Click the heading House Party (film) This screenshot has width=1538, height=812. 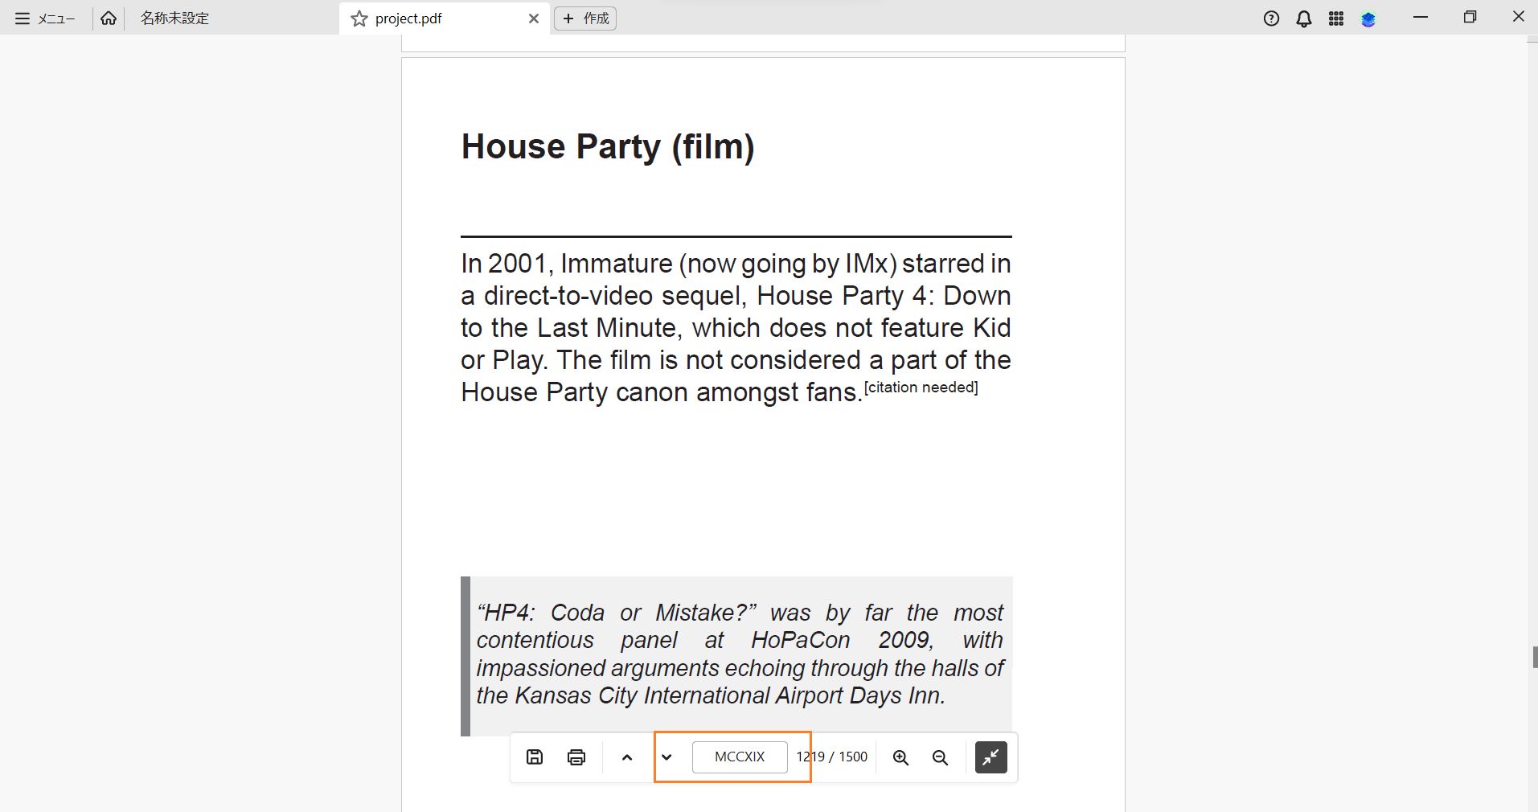(608, 147)
